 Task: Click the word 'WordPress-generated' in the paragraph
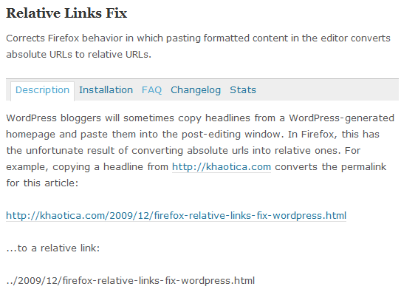[342, 118]
